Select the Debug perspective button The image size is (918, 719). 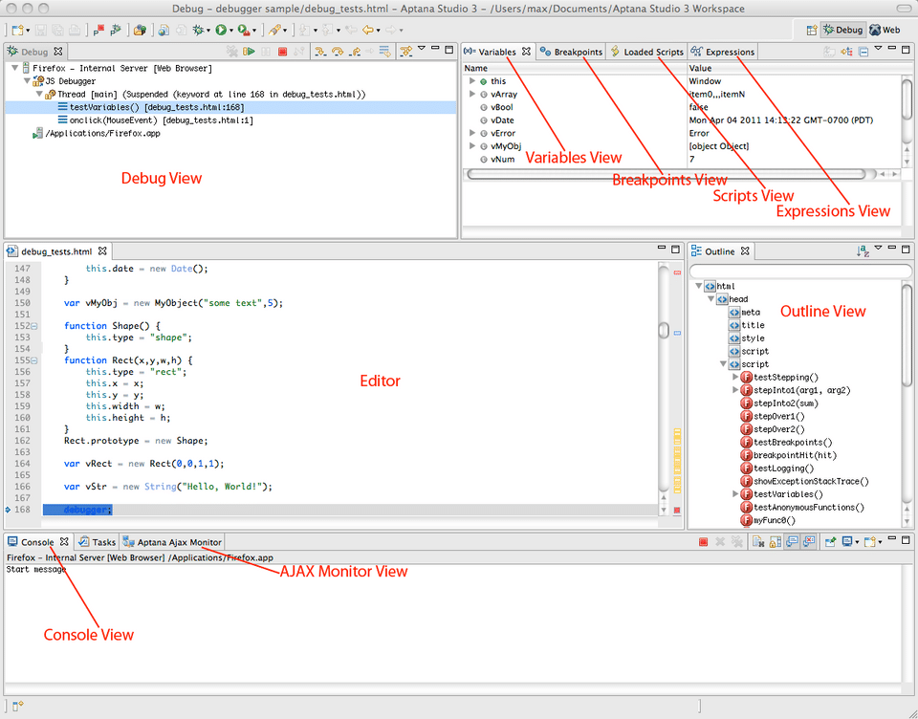[843, 30]
